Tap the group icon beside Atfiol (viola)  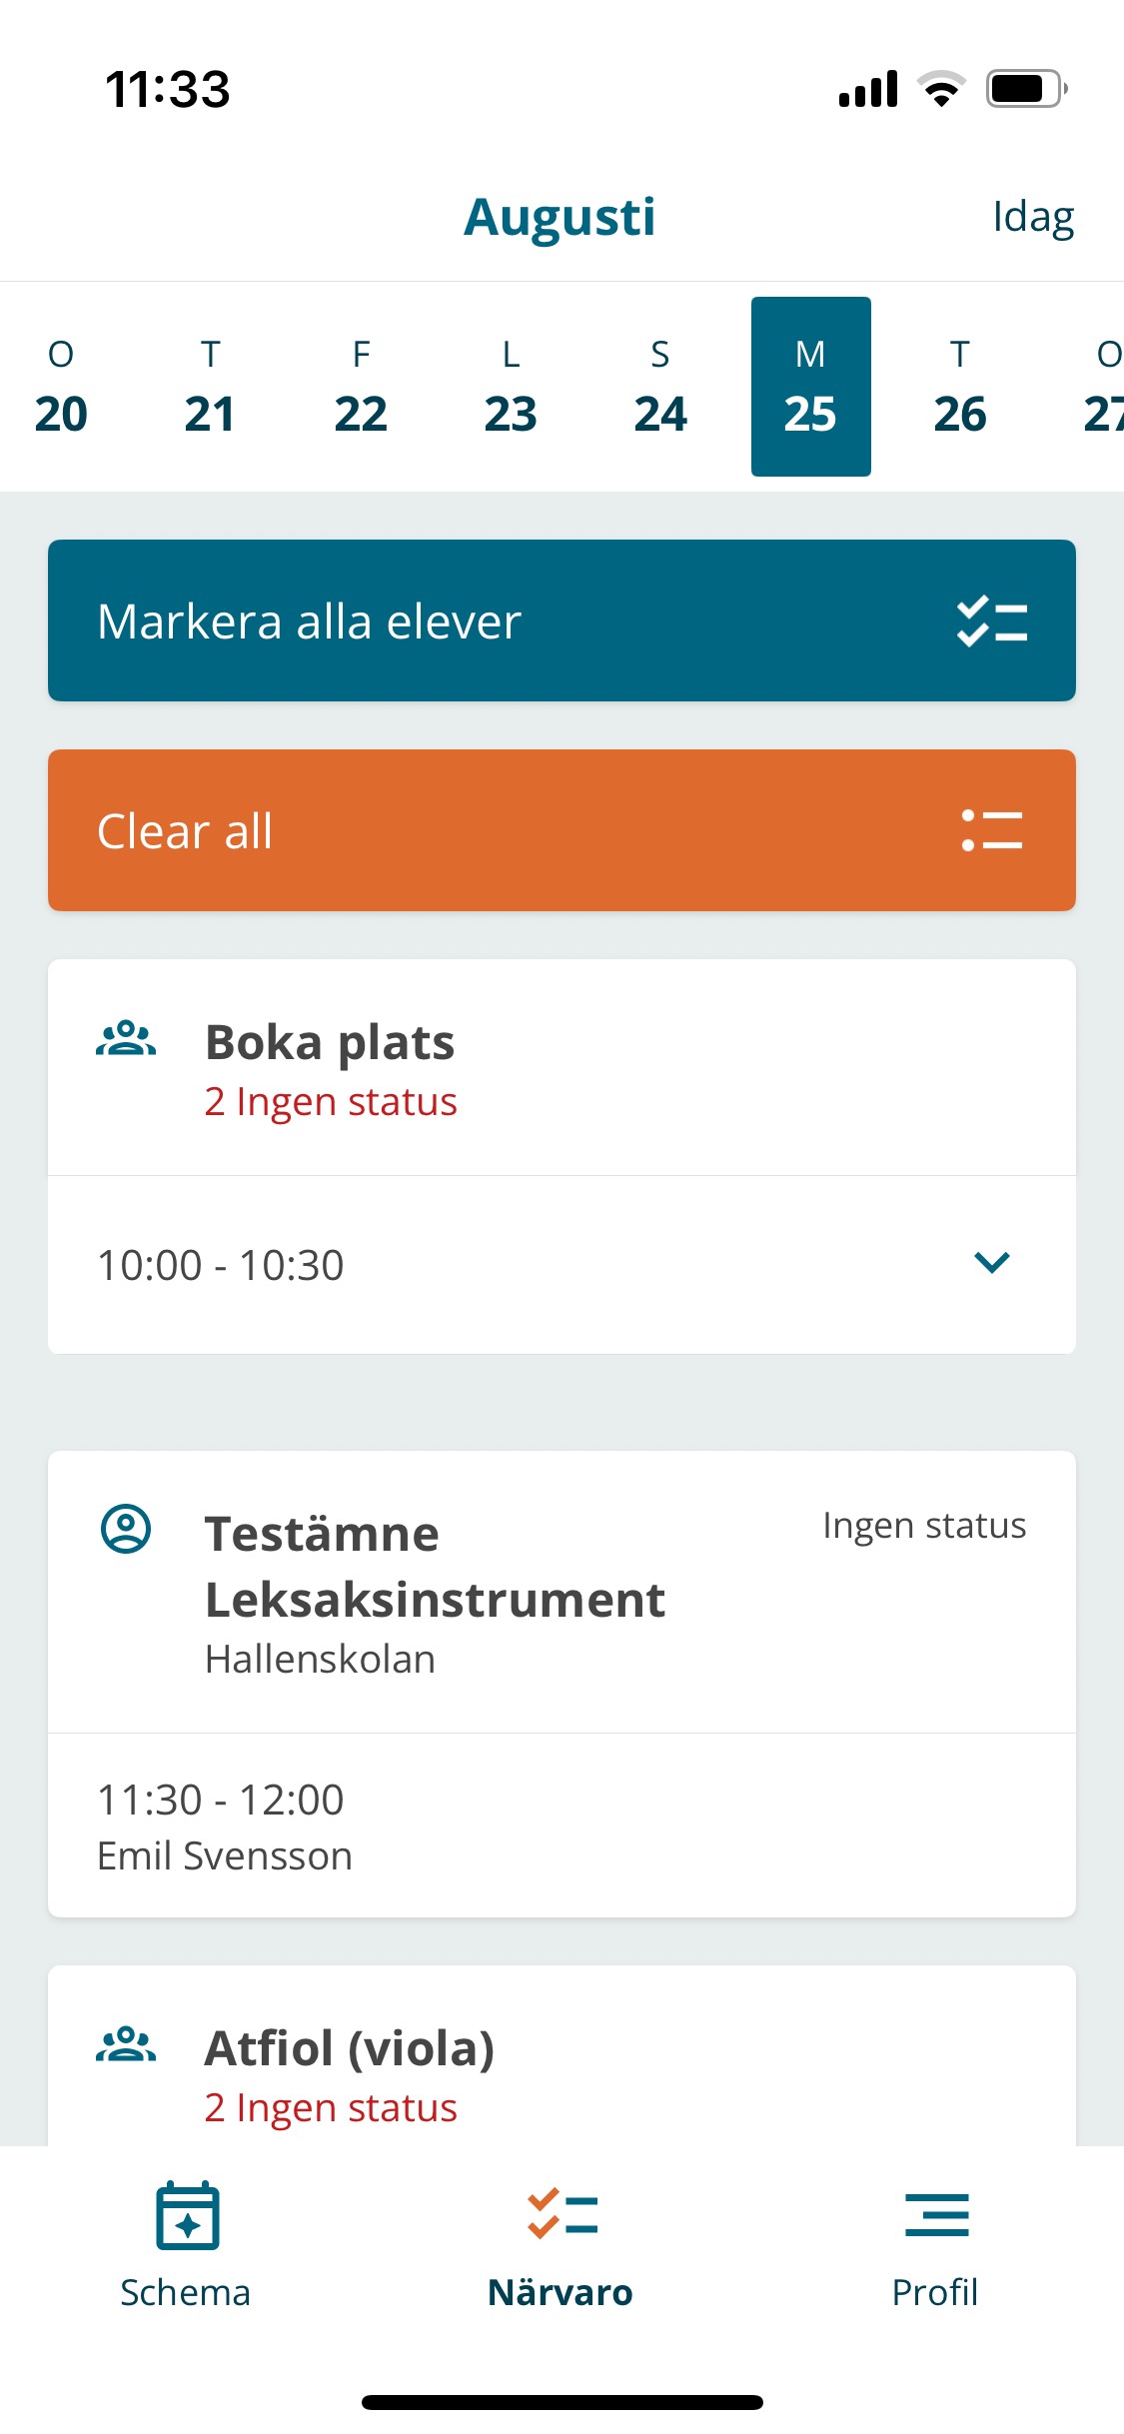[x=126, y=2044]
